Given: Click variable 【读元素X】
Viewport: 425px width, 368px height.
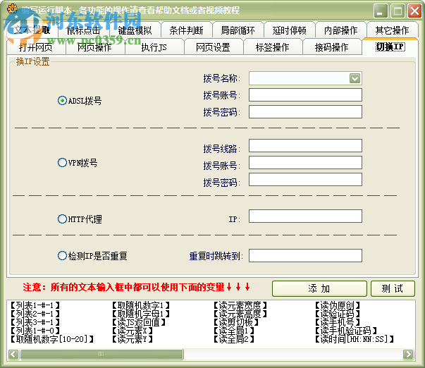Looking at the screenshot, I should click(133, 331).
